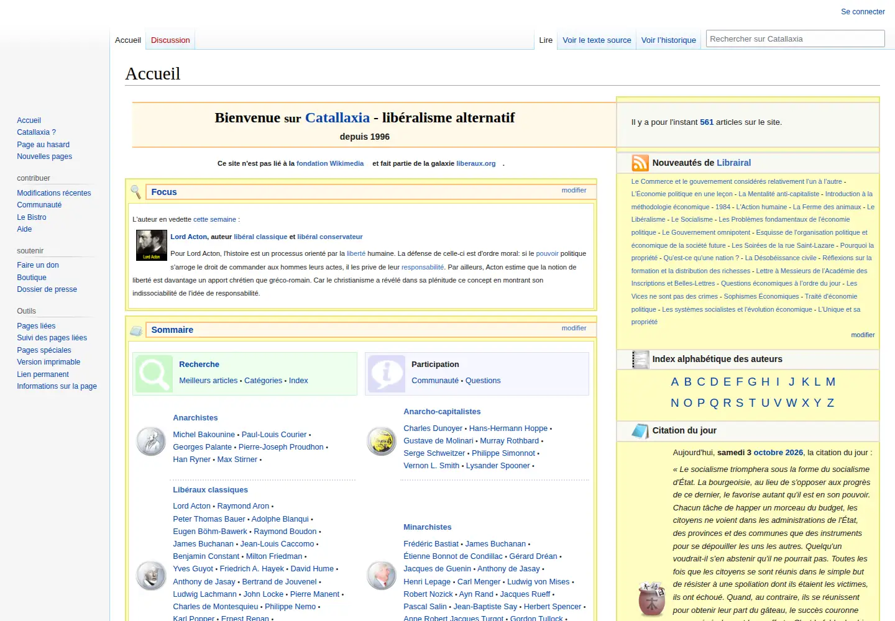Click the magnifying glass icon beside Focus

coord(135,192)
